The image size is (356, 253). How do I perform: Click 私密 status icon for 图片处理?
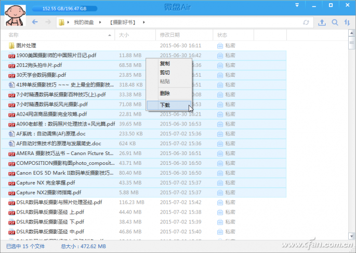(220, 46)
